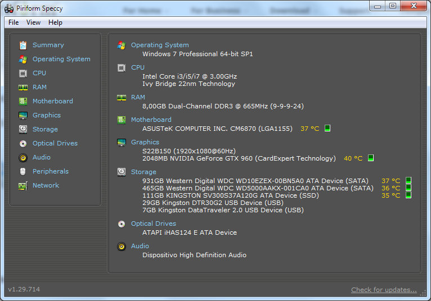Click the Check for updates link

pyautogui.click(x=384, y=290)
